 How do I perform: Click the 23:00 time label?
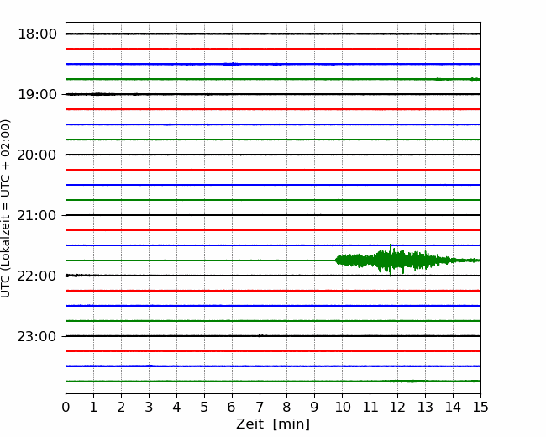(37, 336)
